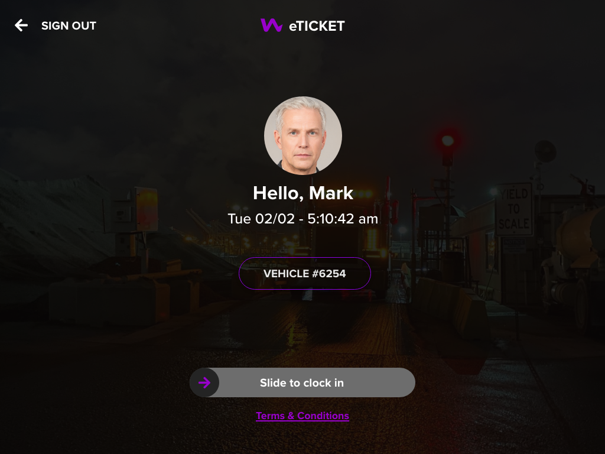Select the SIGN OUT label
The width and height of the screenshot is (605, 454).
click(x=69, y=26)
